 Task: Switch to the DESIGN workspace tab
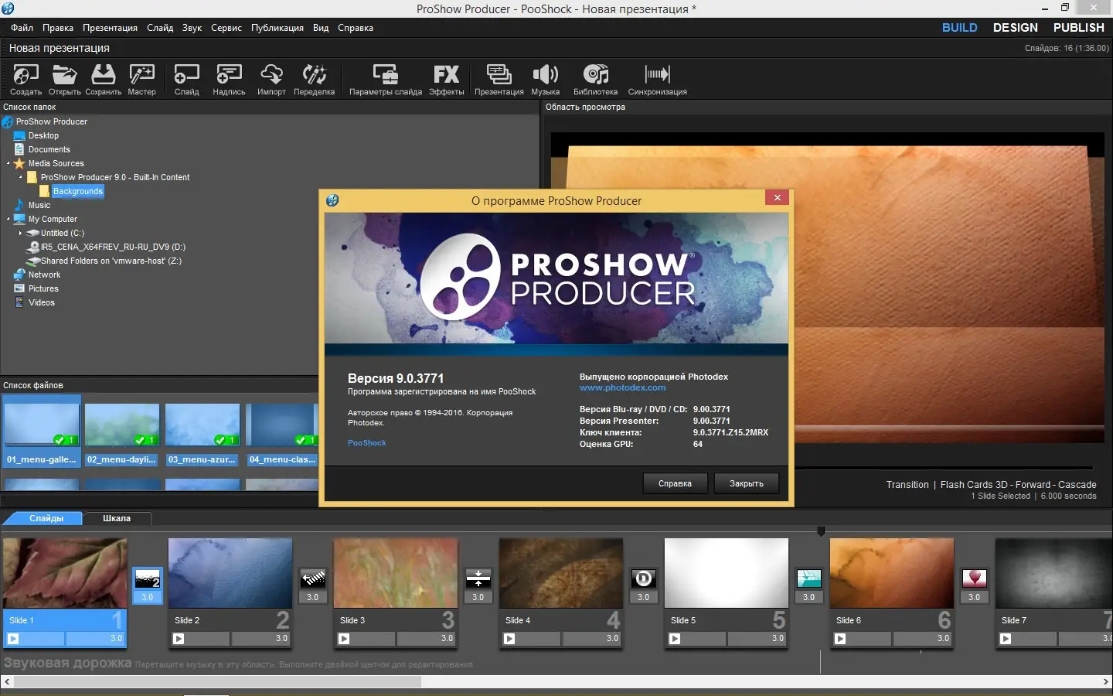tap(1016, 28)
